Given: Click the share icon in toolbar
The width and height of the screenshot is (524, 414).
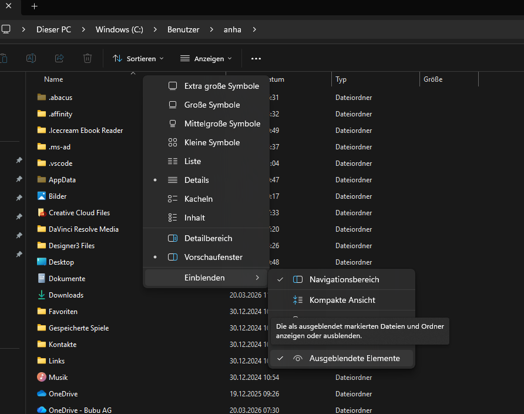Looking at the screenshot, I should pyautogui.click(x=59, y=58).
